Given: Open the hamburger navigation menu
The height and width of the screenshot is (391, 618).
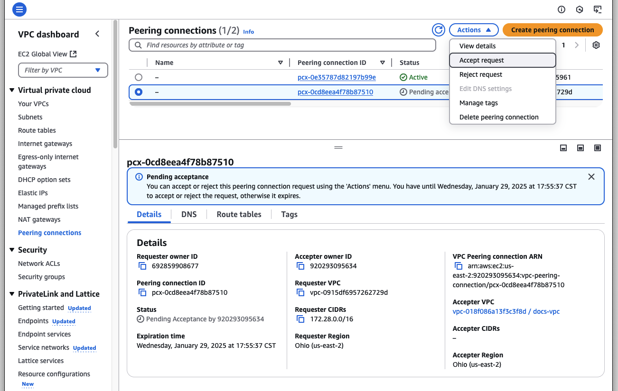Looking at the screenshot, I should (x=19, y=9).
